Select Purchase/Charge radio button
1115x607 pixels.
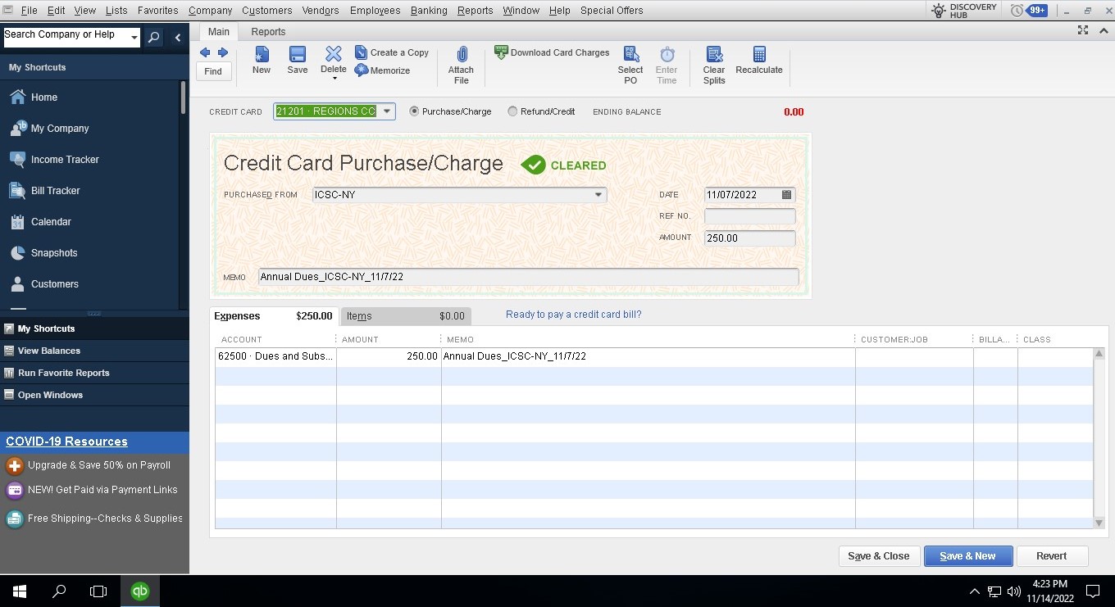(x=414, y=111)
